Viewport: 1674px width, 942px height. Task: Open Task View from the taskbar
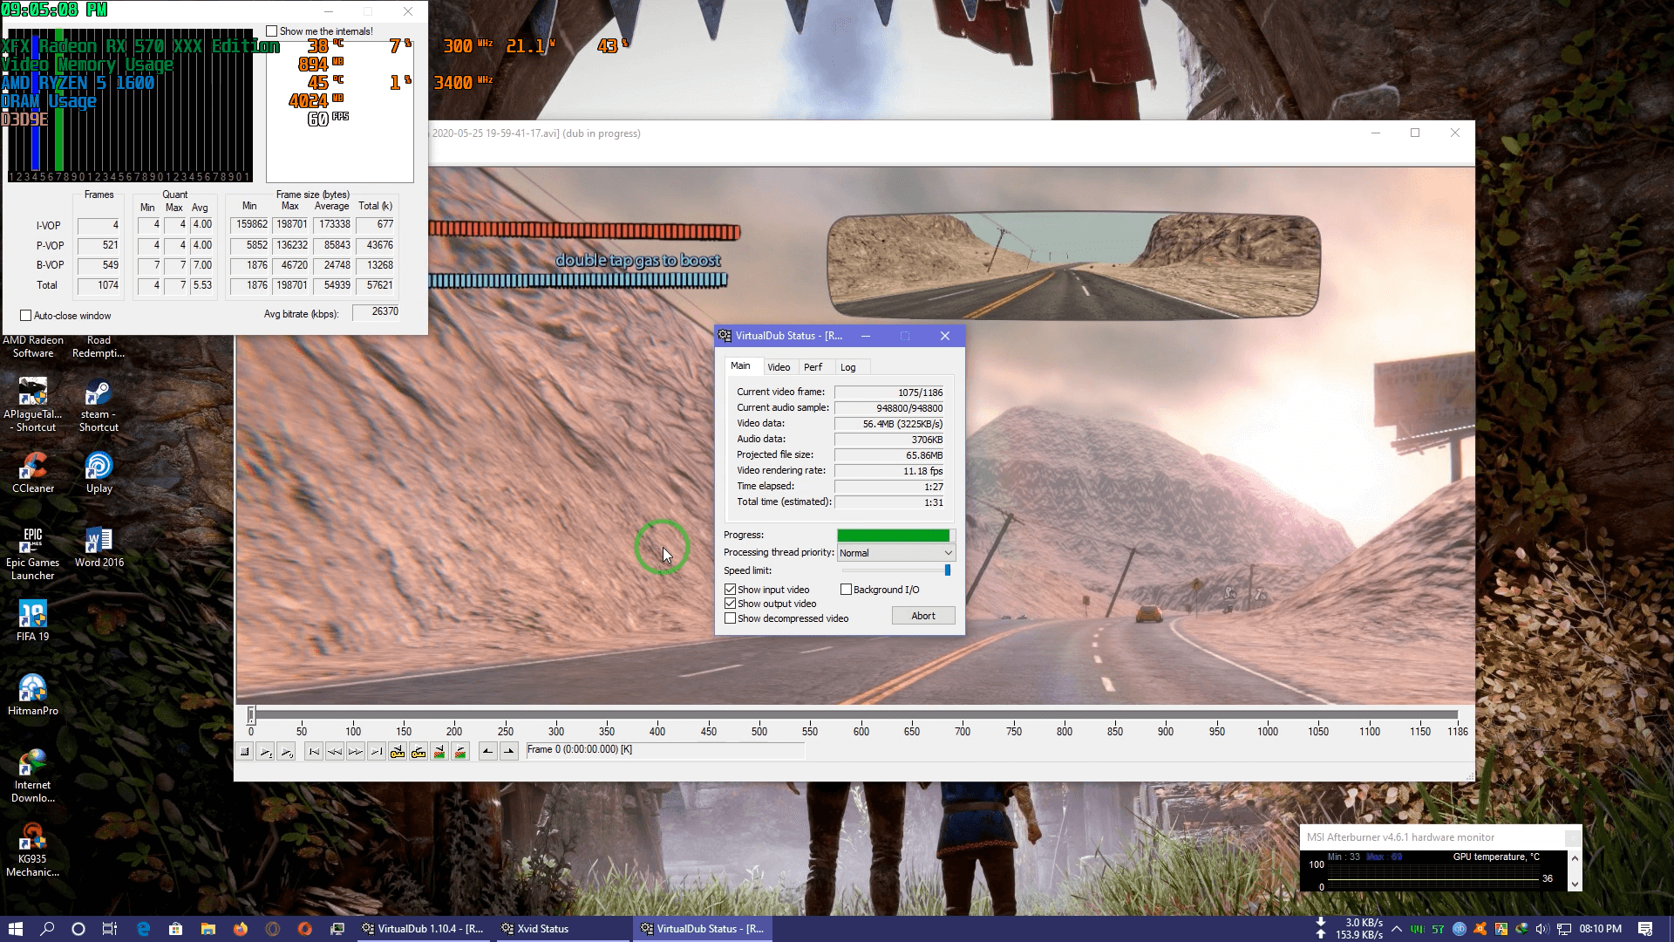[110, 929]
